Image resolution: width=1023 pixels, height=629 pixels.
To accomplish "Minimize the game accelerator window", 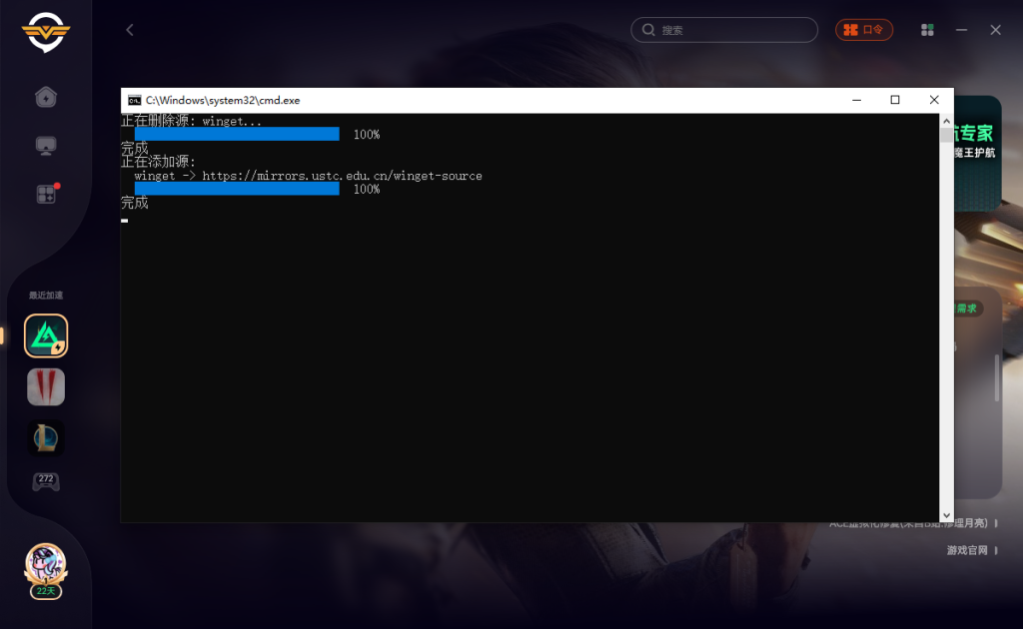I will [962, 30].
